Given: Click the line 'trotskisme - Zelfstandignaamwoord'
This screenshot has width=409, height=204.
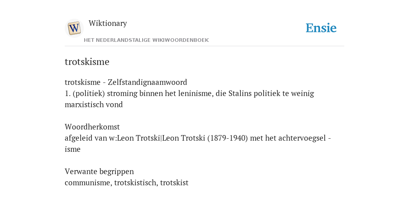Looking at the screenshot, I should (126, 82).
